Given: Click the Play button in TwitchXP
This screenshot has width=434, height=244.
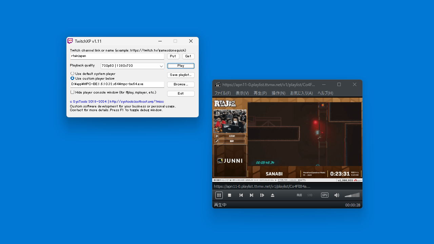Looking at the screenshot, I should coord(181,66).
